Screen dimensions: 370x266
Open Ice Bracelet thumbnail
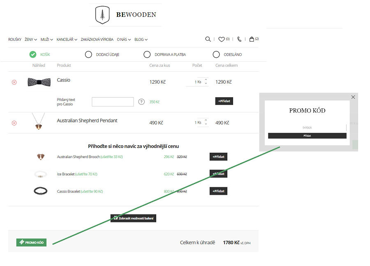coord(41,175)
